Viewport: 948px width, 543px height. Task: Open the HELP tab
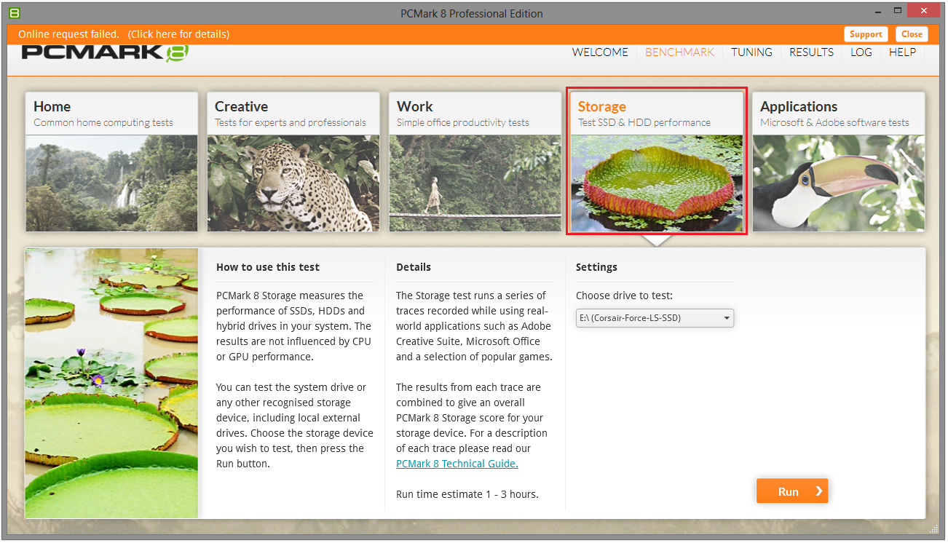coord(902,52)
